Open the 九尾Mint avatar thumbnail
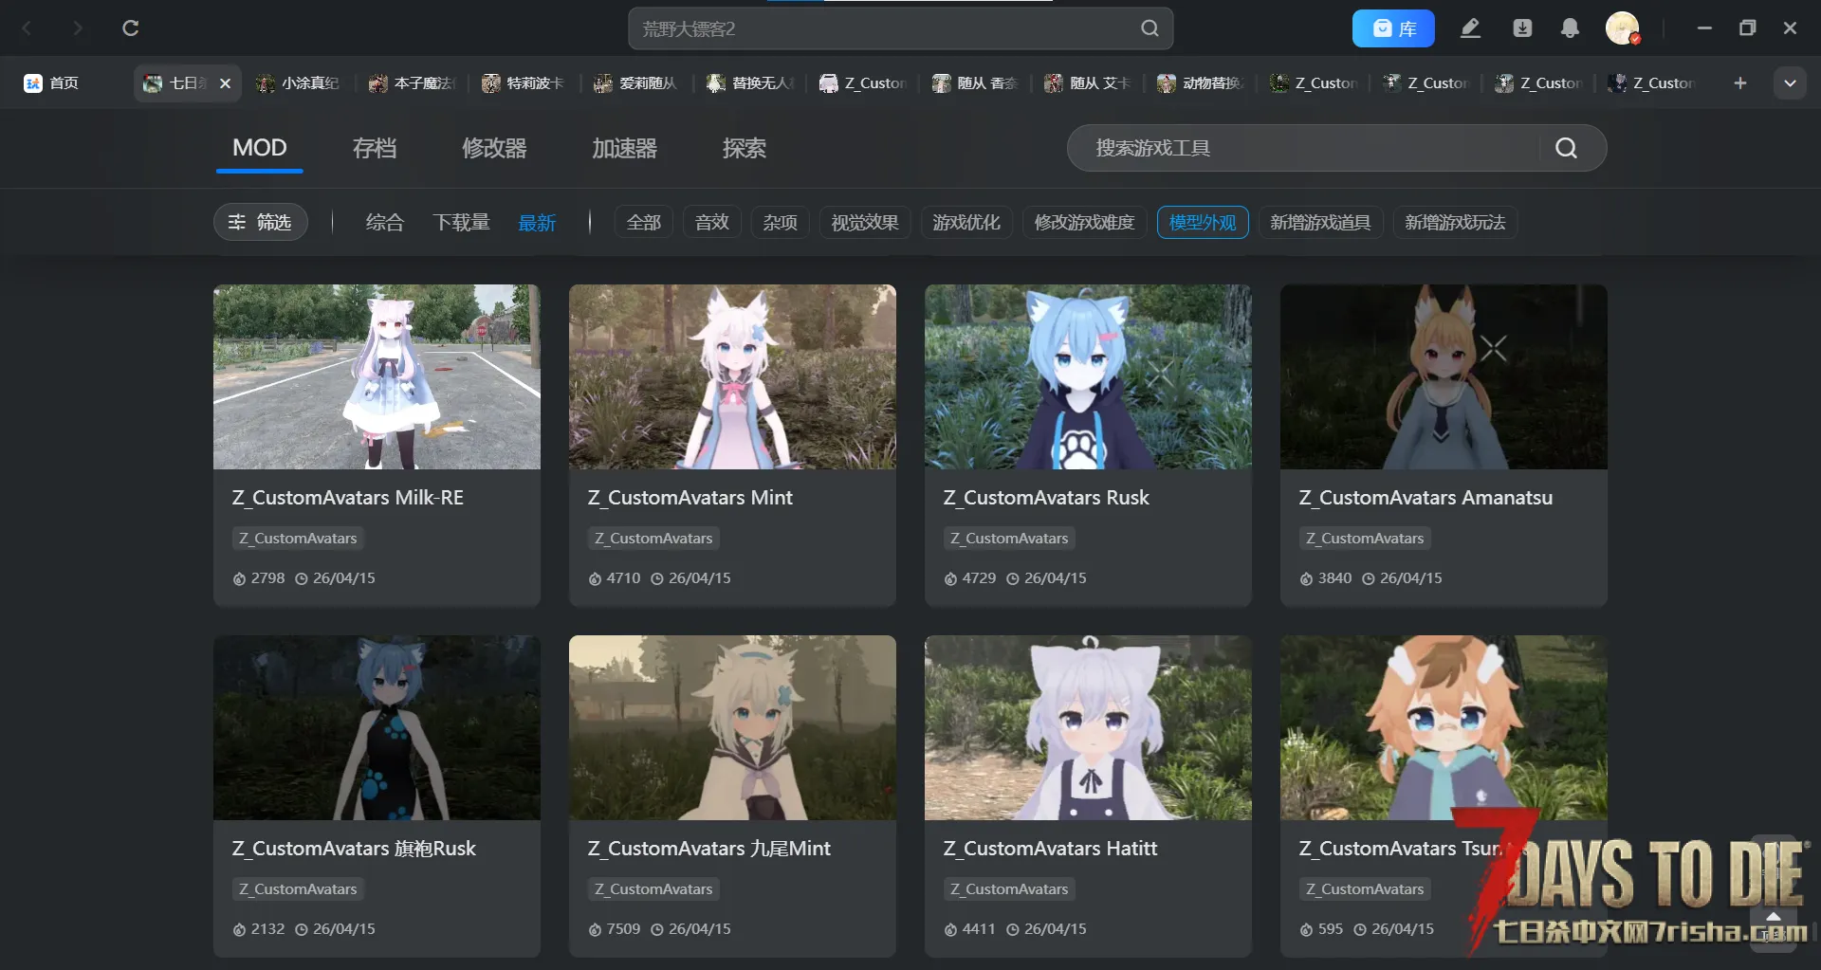The width and height of the screenshot is (1821, 970). coord(732,727)
